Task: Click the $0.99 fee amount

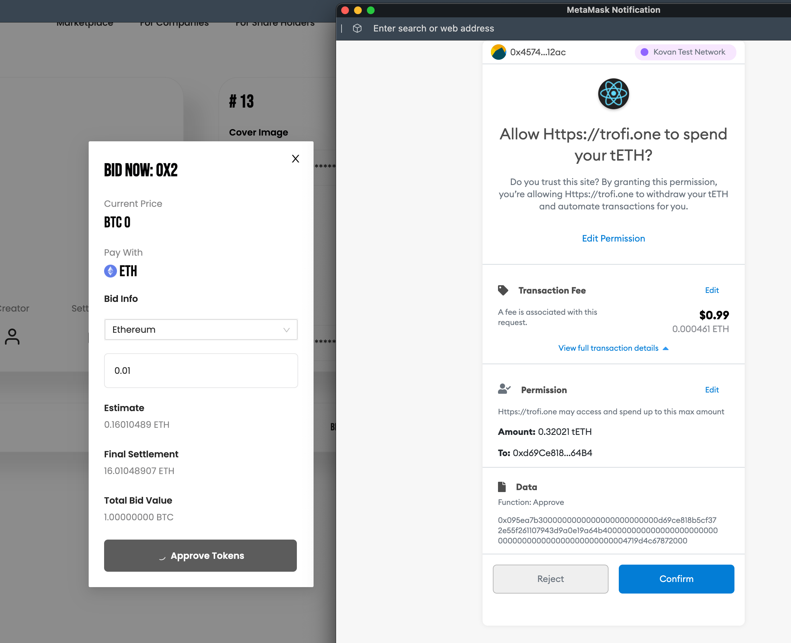Action: [714, 315]
